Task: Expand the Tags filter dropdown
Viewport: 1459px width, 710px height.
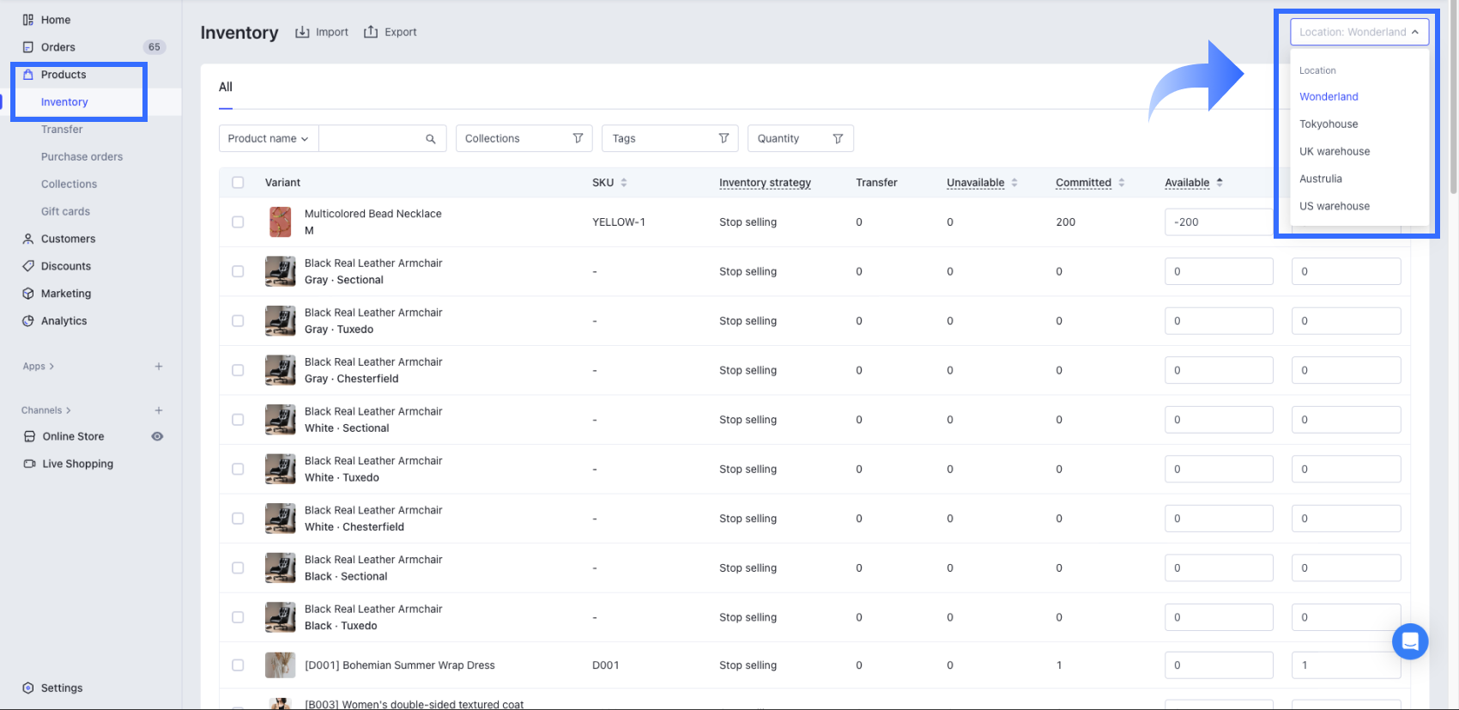Action: (669, 139)
